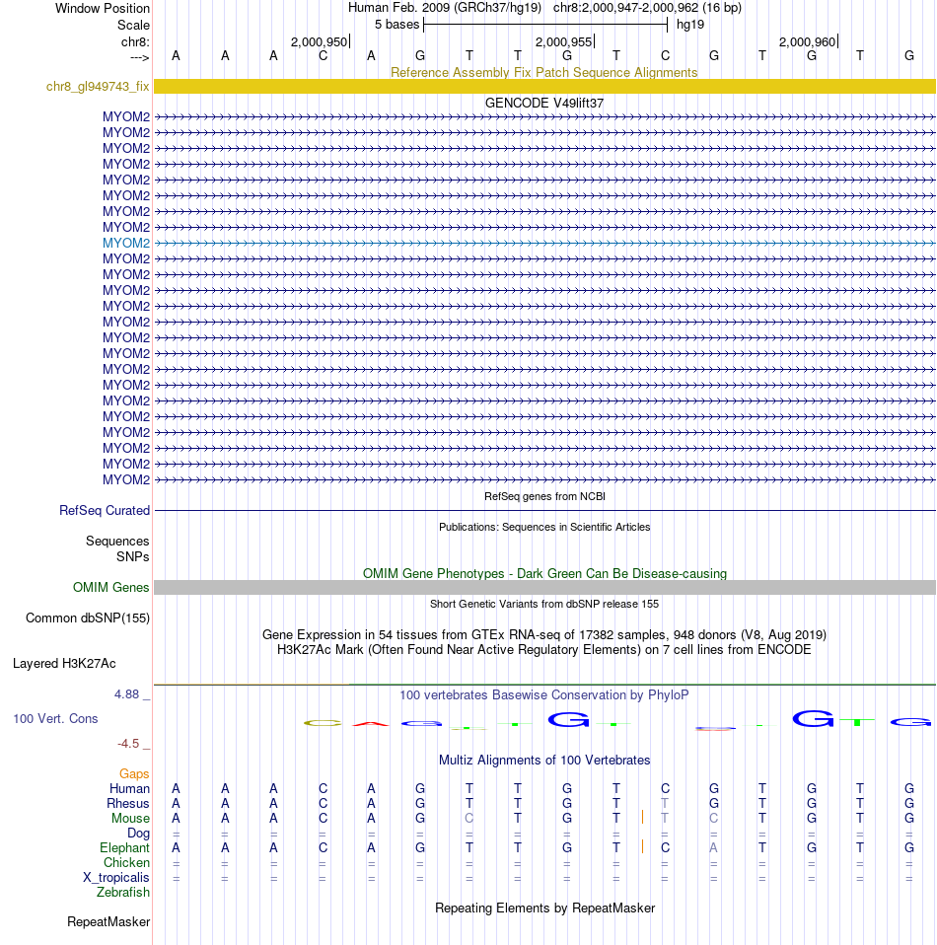This screenshot has width=937, height=945.
Task: Select the yellow fix patch alignment bar
Action: point(544,86)
